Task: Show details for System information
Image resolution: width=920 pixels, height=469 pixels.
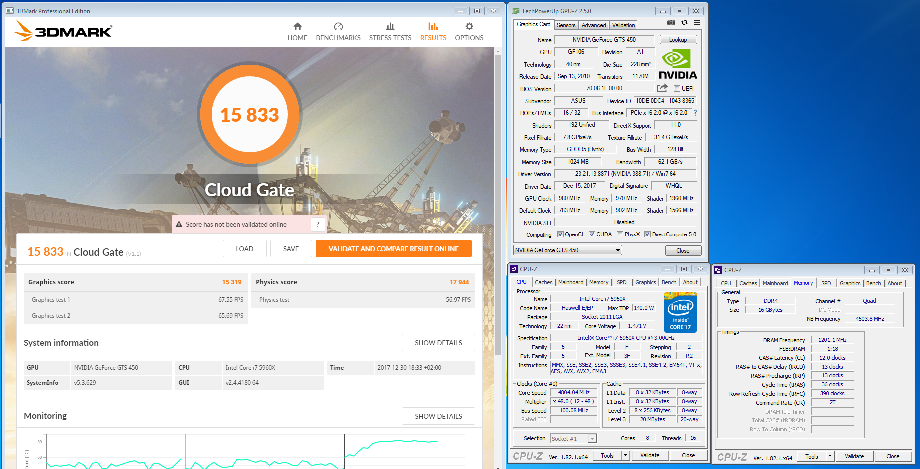Action: click(438, 343)
